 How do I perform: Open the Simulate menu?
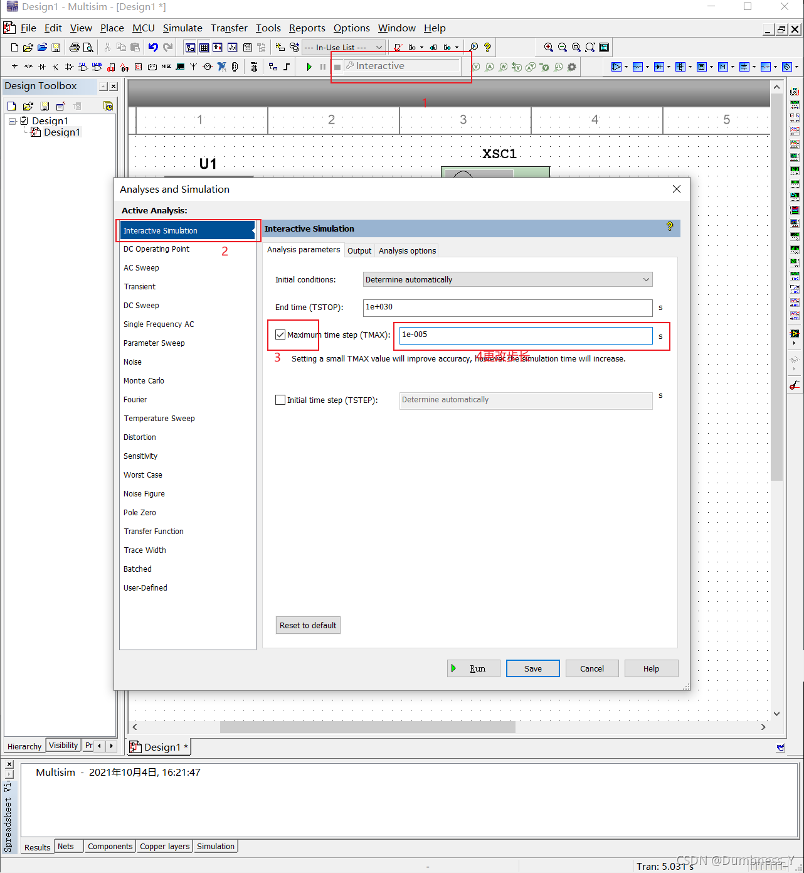(182, 28)
